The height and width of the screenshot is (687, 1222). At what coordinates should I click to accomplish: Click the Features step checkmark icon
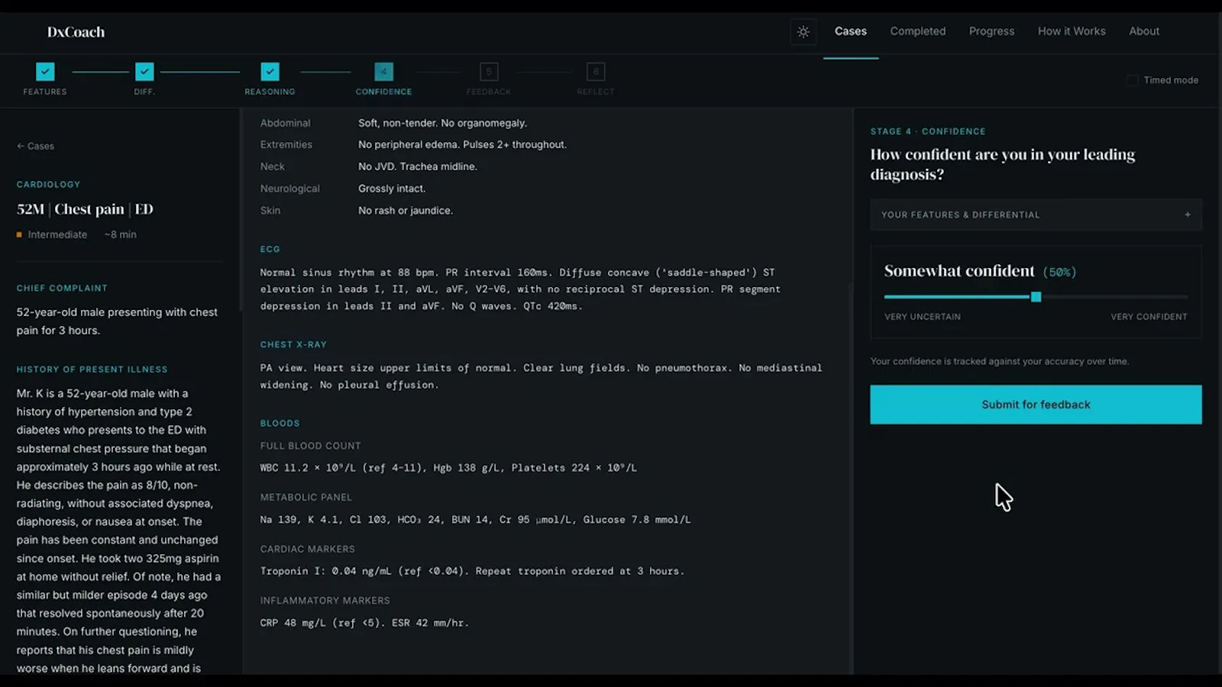click(45, 72)
